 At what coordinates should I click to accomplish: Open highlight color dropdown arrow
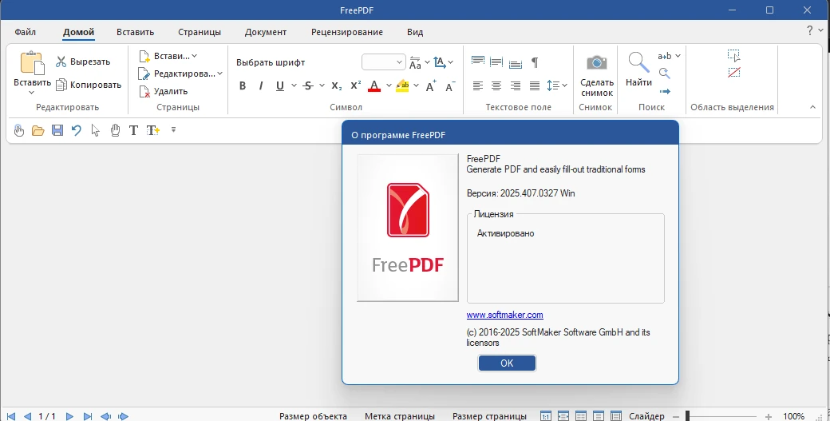click(x=416, y=85)
